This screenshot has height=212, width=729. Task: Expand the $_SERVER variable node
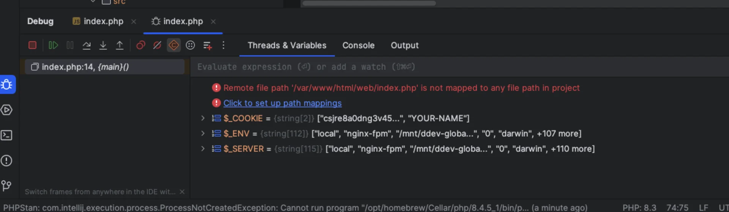203,149
